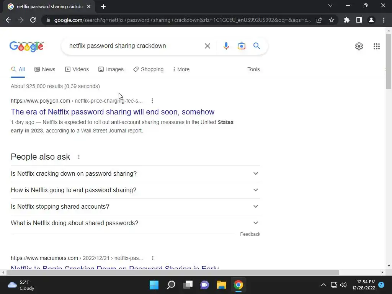Switch to the Images tab
The image size is (392, 294).
(111, 70)
